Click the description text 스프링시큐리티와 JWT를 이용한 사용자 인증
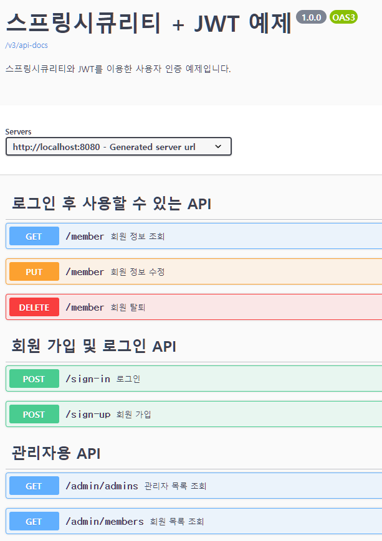This screenshot has height=541, width=382. (x=94, y=68)
